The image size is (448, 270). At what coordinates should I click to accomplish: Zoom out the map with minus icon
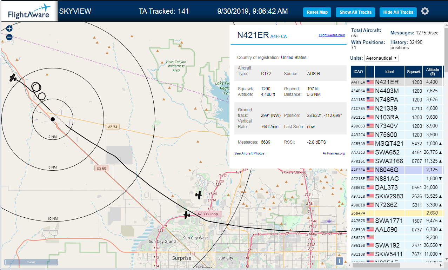(9, 37)
